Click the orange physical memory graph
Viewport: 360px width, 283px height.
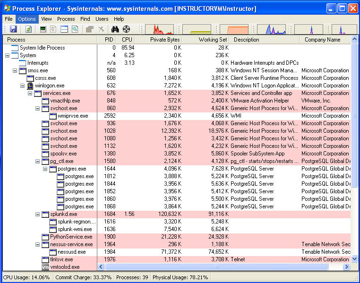pos(234,29)
